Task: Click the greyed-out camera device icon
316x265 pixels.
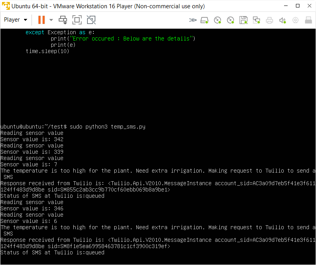Action: pos(296,20)
